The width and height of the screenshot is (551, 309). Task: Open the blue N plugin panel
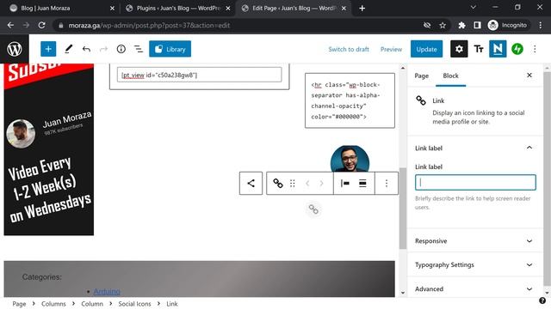498,49
